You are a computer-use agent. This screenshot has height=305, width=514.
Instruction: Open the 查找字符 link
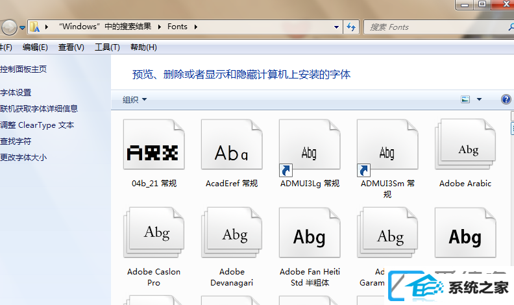click(x=16, y=141)
